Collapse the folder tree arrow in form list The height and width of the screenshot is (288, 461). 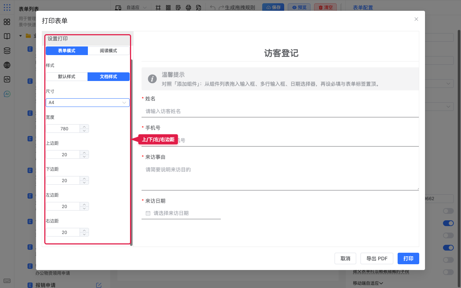21,36
